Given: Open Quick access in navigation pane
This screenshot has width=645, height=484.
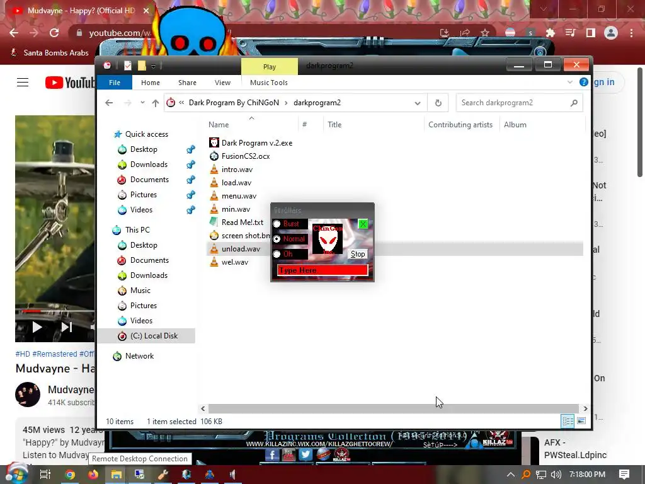Looking at the screenshot, I should click(x=146, y=134).
